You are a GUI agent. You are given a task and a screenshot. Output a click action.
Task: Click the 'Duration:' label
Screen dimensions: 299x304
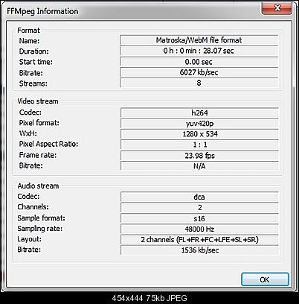pyautogui.click(x=34, y=51)
